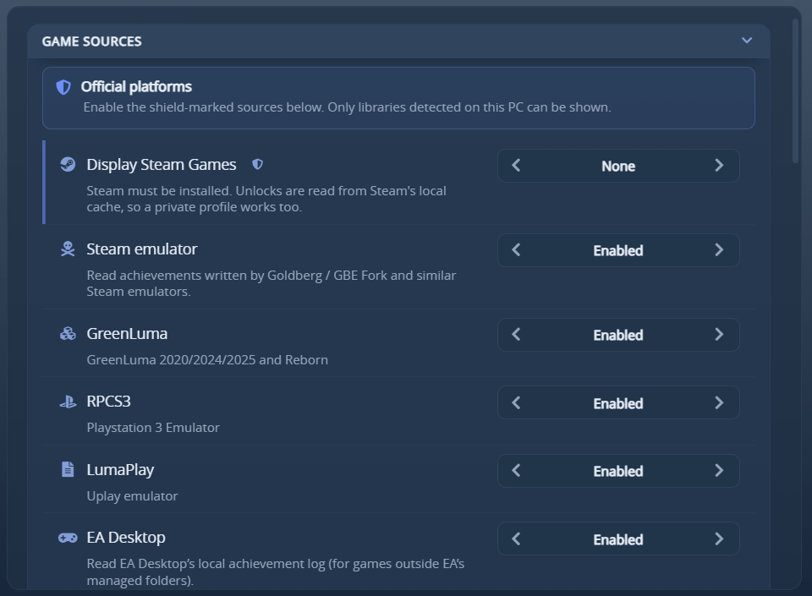This screenshot has width=812, height=596.
Task: Click the GreenLuma 2020/2024/2025 and Reborn description
Action: point(207,360)
